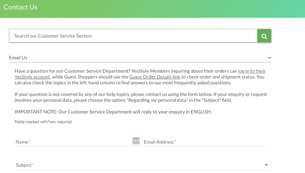Focus the Search our Customer Service Section box
305x173 pixels.
(133, 36)
